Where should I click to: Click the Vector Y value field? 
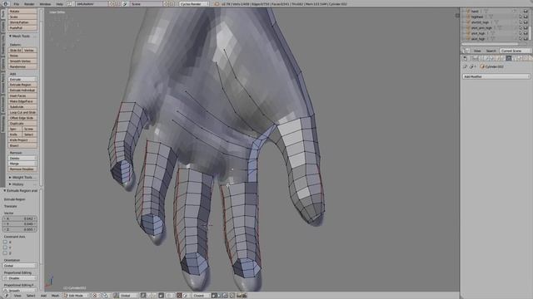pyautogui.click(x=20, y=224)
